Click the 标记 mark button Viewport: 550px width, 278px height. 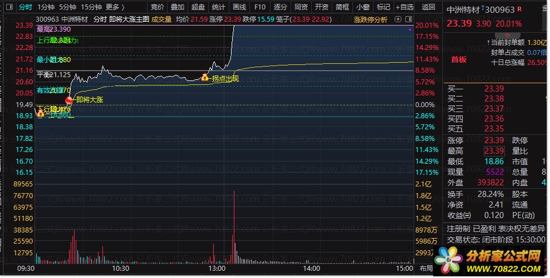[x=384, y=7]
